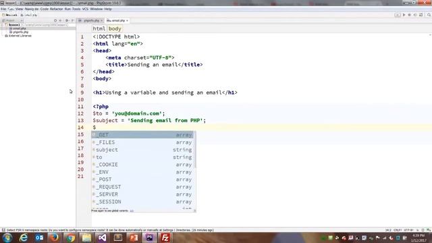Choose _SESSION in the completion popup

pos(142,202)
